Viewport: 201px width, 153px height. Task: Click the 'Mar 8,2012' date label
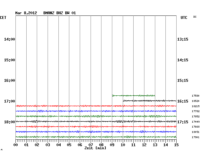[26, 13]
